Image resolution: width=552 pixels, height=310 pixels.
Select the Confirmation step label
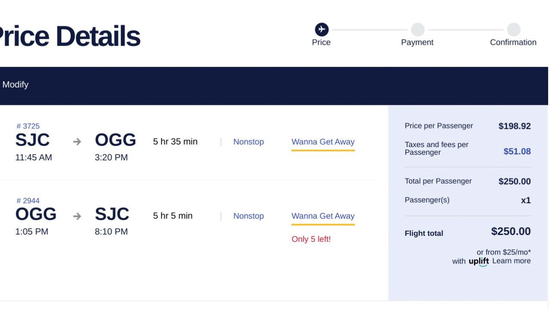click(x=513, y=42)
